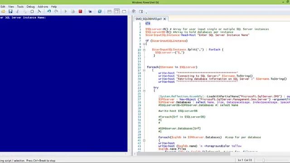Screen dimensions: 290x163
Task: Collapse the database loop at line 41
Action: [x=144, y=140]
